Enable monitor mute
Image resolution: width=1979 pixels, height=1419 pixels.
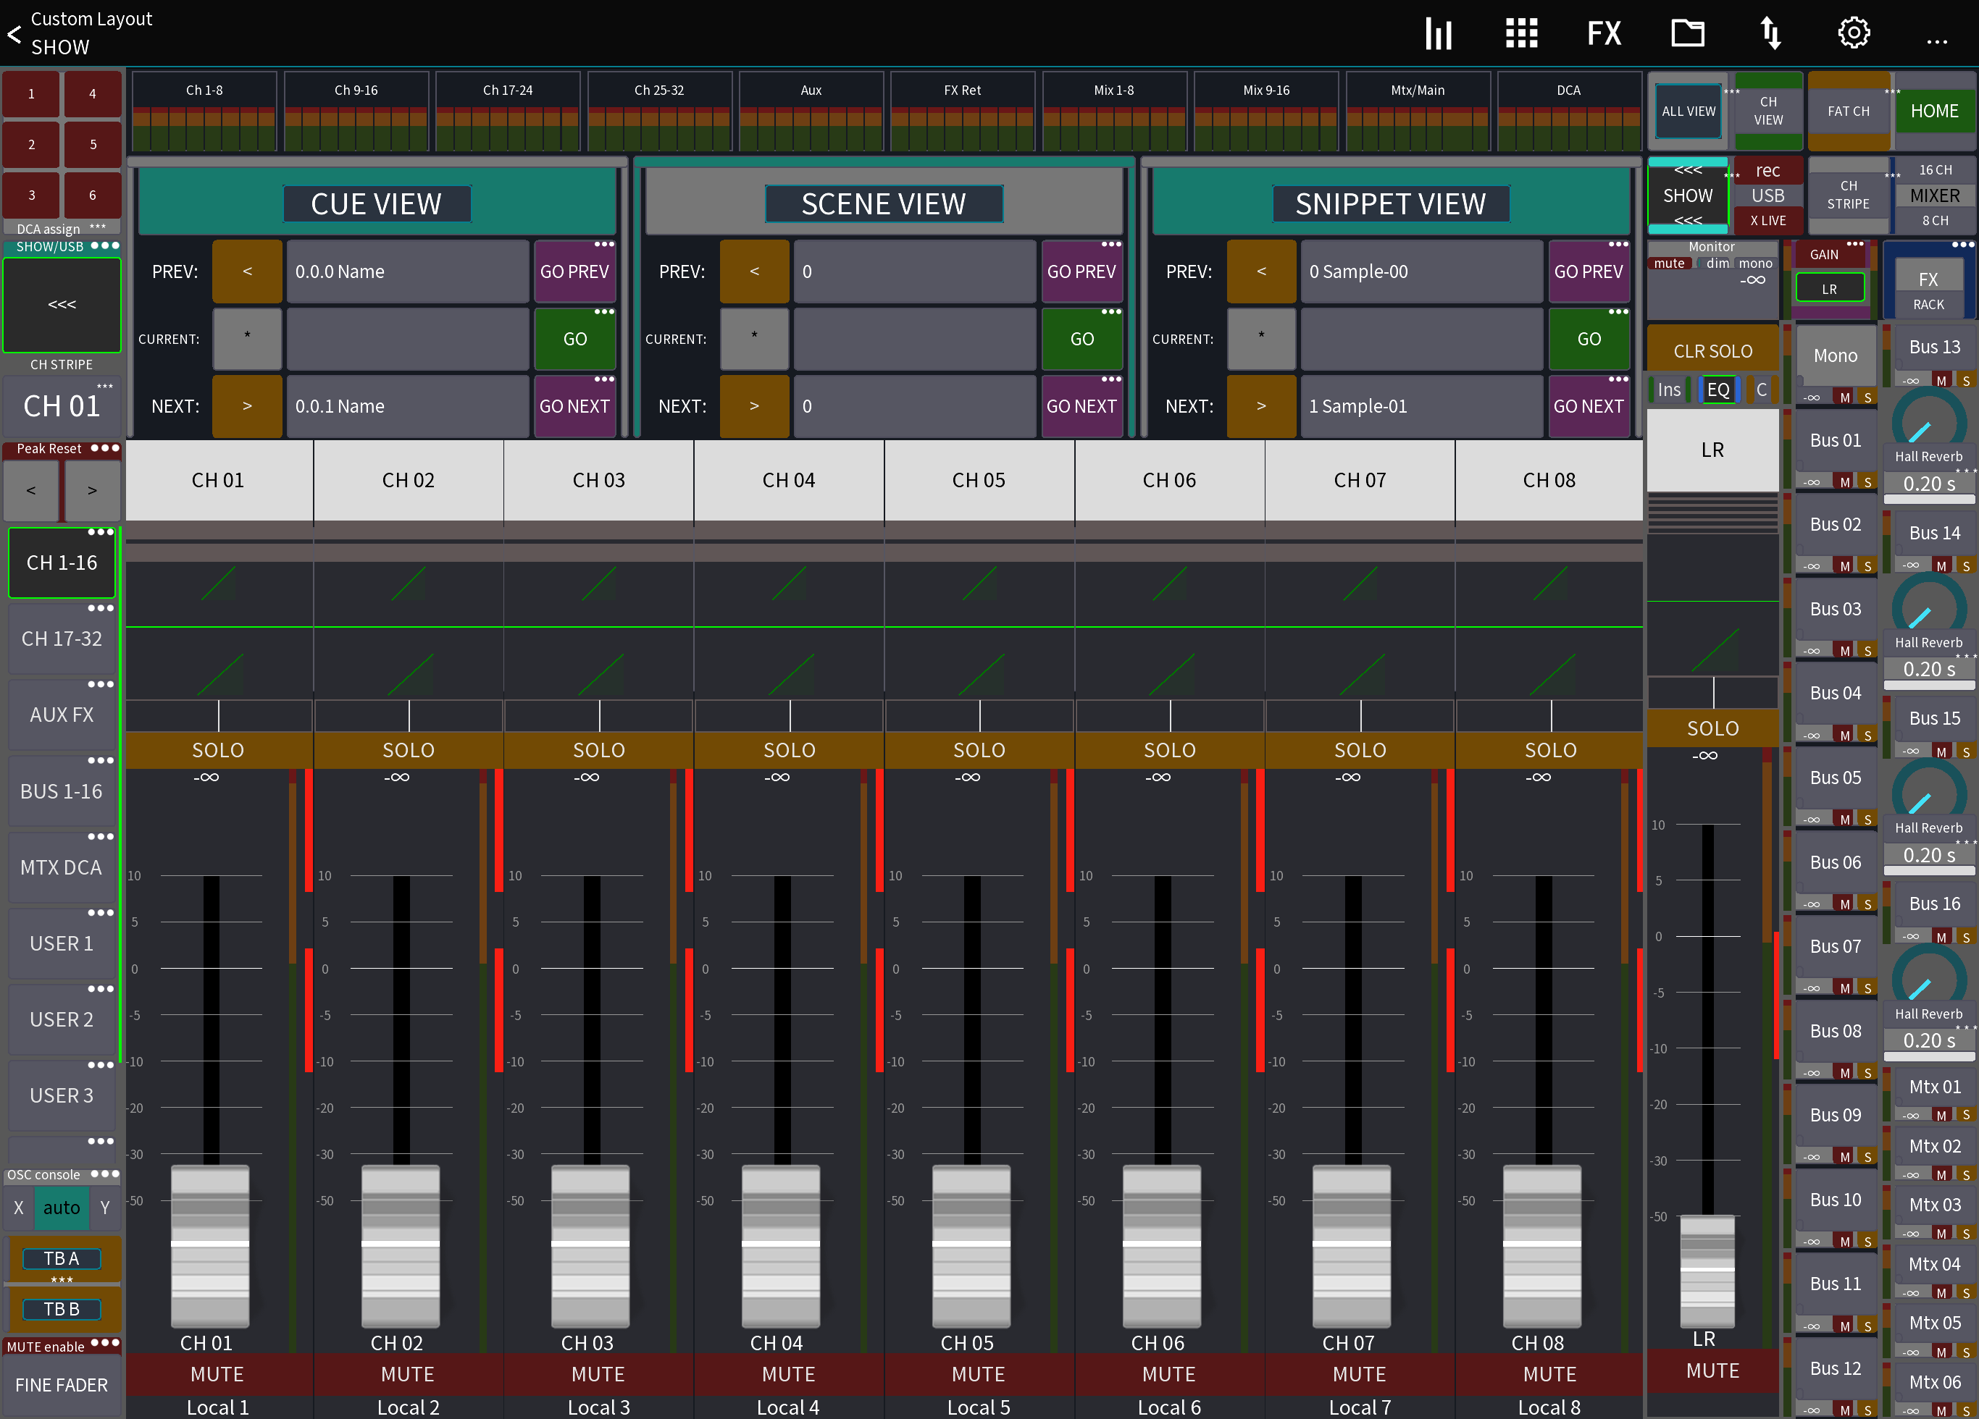[1671, 263]
